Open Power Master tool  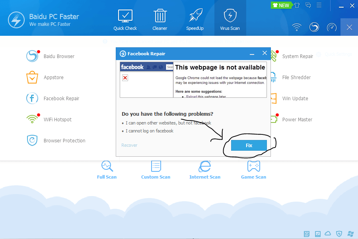pyautogui.click(x=297, y=120)
